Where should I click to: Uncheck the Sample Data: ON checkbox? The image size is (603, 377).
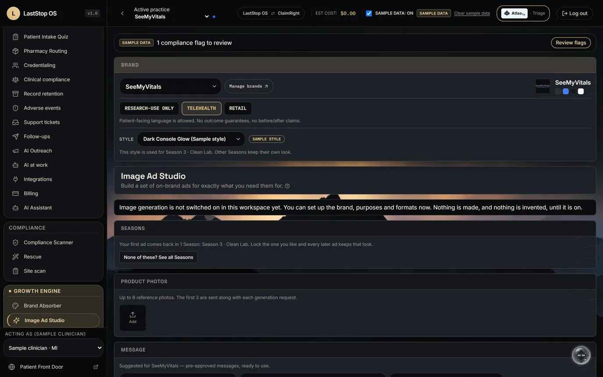pos(369,13)
